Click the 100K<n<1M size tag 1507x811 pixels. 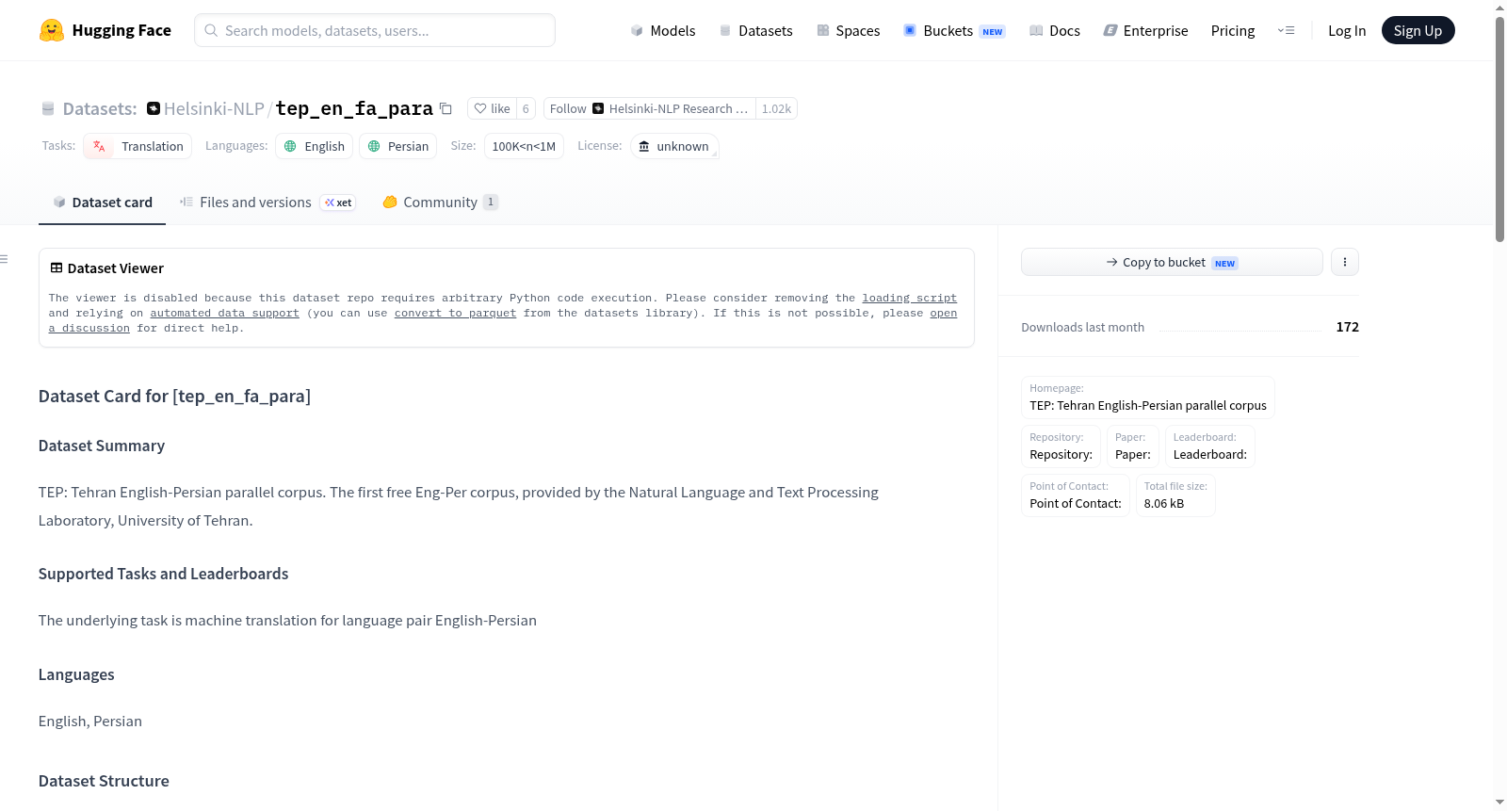click(x=524, y=146)
